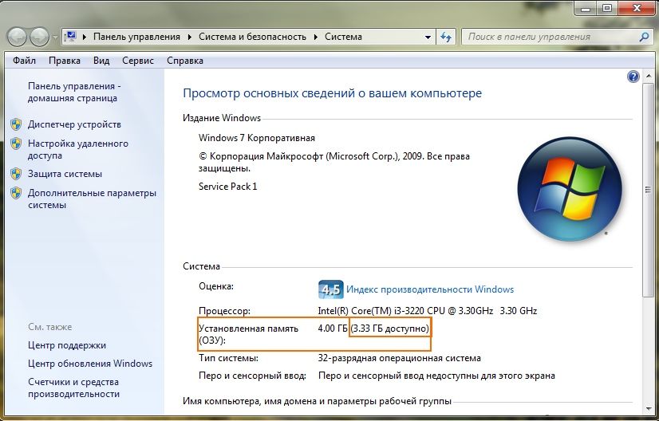Image resolution: width=659 pixels, height=421 pixels.
Task: Click the refresh button beside the address bar
Action: [x=446, y=37]
